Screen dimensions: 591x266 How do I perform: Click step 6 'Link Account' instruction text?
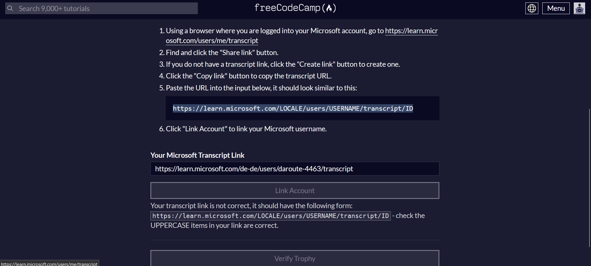(246, 129)
